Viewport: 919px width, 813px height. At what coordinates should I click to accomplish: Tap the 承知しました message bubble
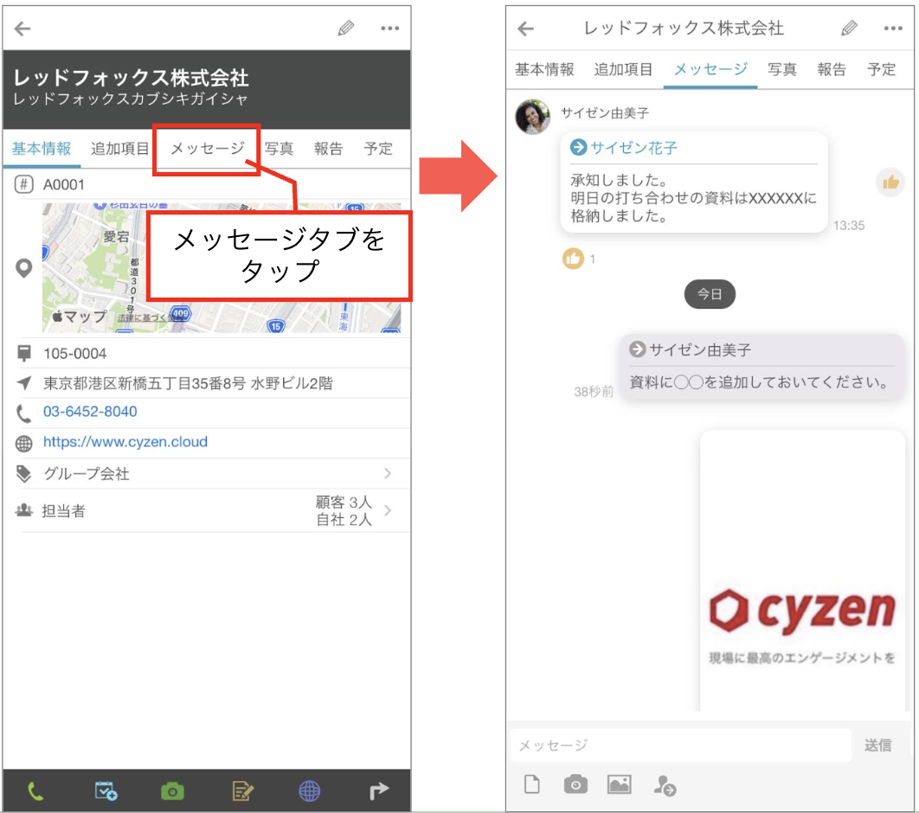(694, 182)
